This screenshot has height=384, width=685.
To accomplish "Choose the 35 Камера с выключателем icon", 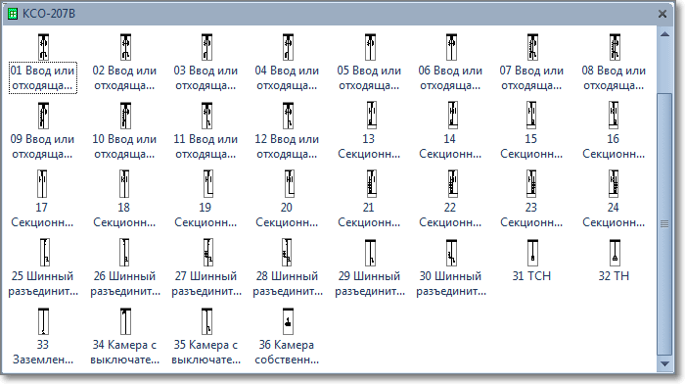I will click(206, 321).
